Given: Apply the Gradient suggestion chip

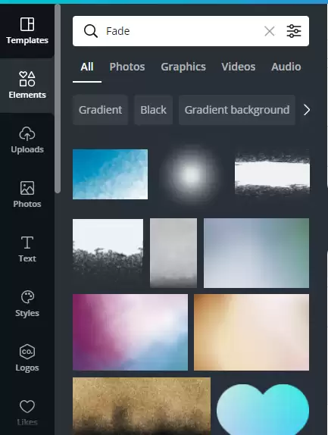Looking at the screenshot, I should 100,110.
